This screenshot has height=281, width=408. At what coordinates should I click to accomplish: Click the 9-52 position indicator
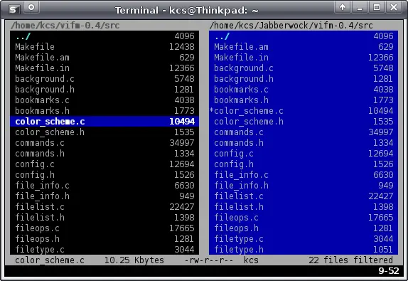point(389,271)
